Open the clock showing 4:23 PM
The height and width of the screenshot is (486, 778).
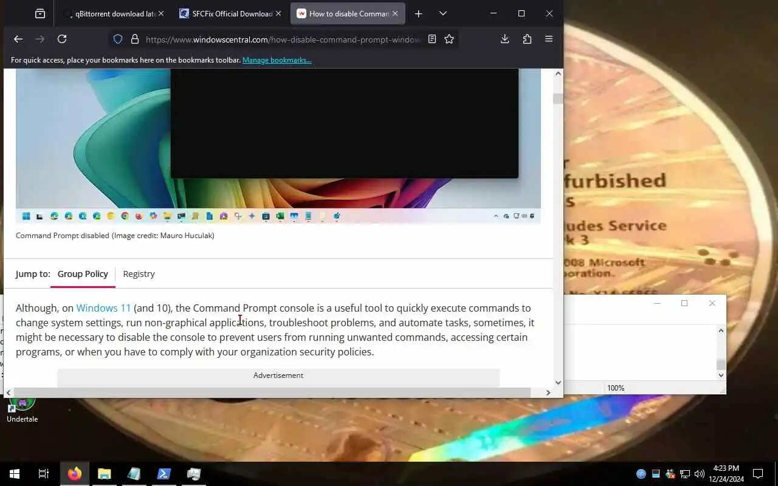pos(726,474)
